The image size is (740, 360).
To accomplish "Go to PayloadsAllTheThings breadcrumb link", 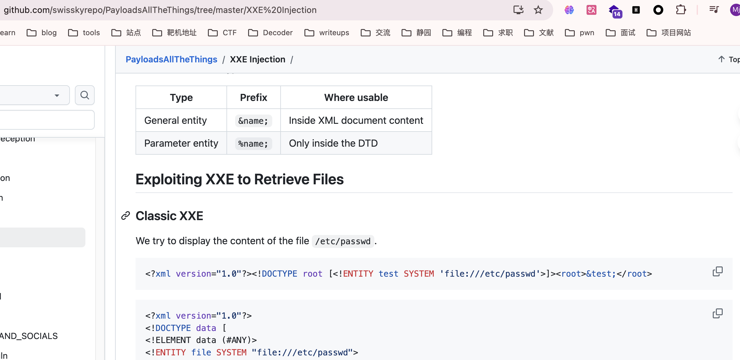I will (171, 59).
